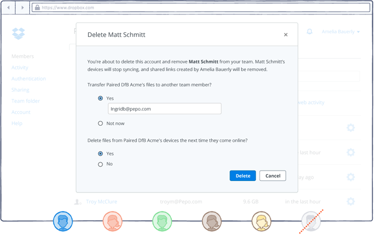This screenshot has height=234, width=374.
Task: Click the blue male avatar icon
Action: point(63,221)
